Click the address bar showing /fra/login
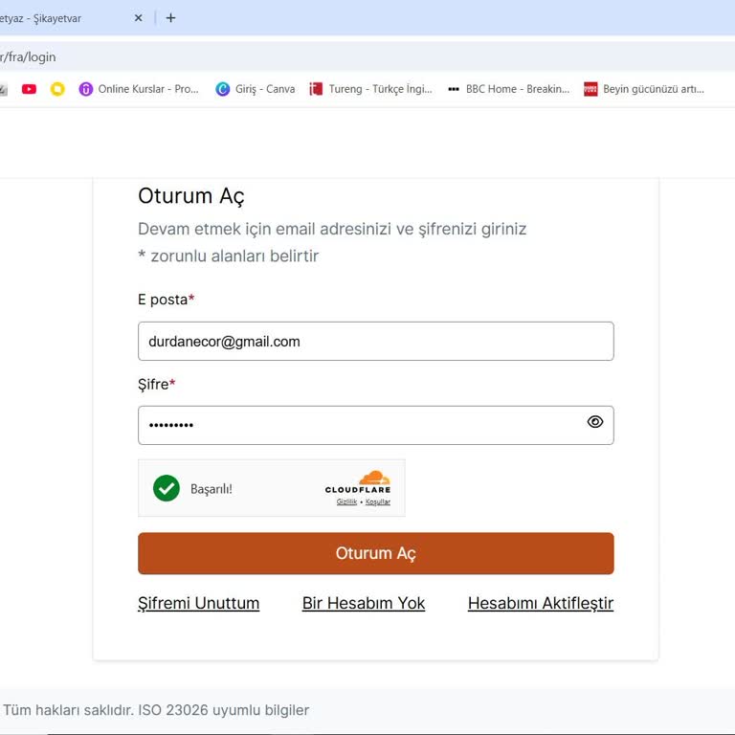 [367, 57]
